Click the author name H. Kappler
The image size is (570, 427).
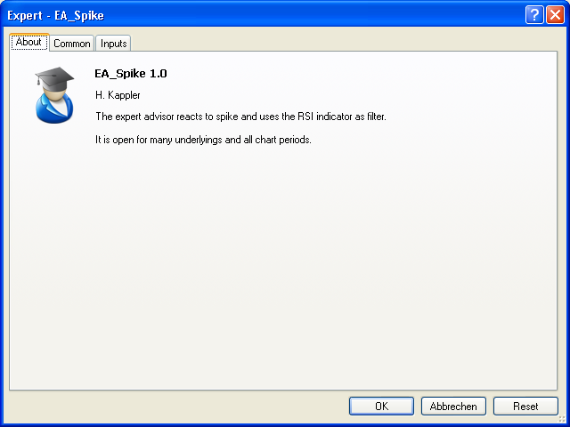(x=118, y=94)
